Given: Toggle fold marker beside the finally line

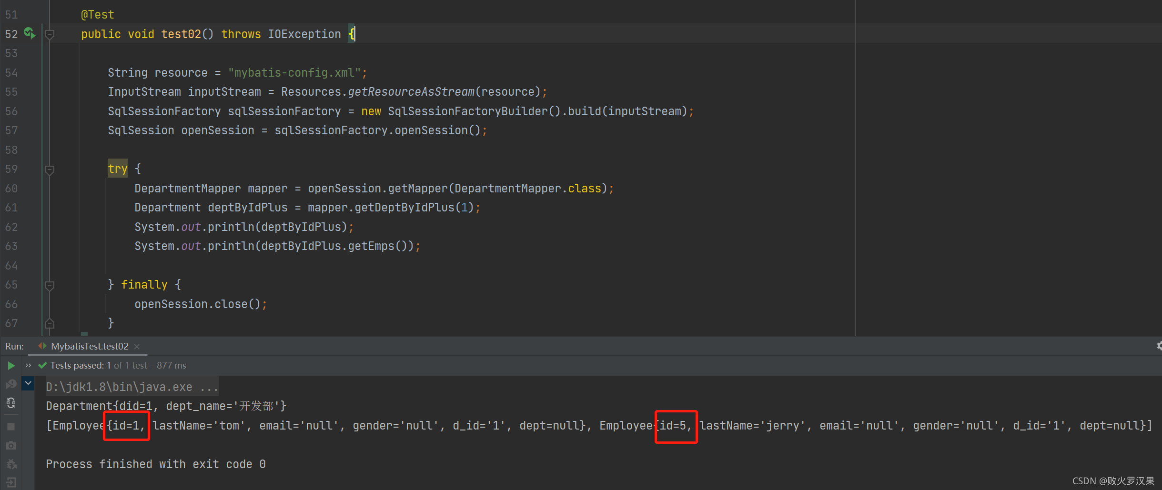Looking at the screenshot, I should click(x=50, y=285).
